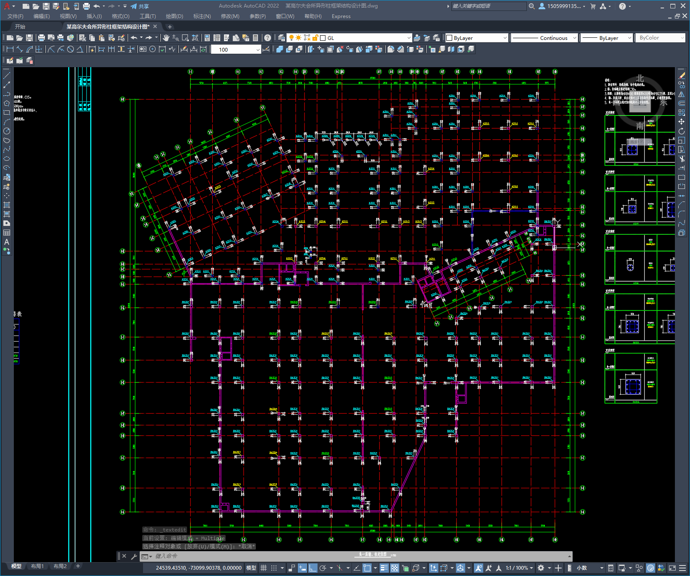Click the Linear dimension tool icon
Image resolution: width=690 pixels, height=576 pixels.
10,49
